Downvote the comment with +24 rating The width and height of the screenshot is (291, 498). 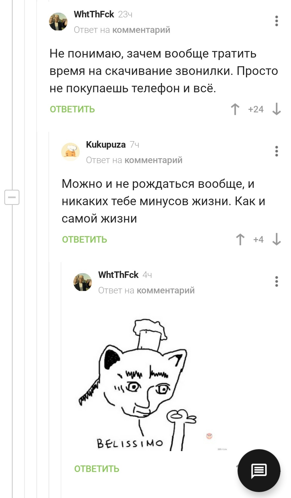[x=276, y=109]
